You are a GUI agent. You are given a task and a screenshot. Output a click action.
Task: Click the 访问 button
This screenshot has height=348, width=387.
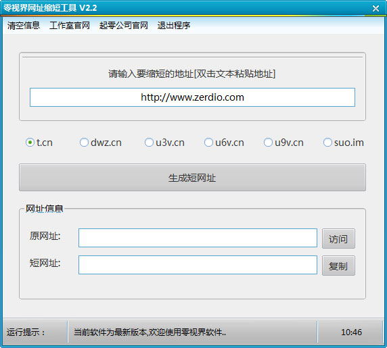pyautogui.click(x=338, y=239)
